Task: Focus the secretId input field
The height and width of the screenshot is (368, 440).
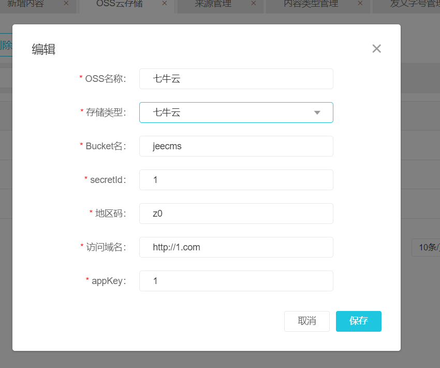Action: tap(236, 180)
